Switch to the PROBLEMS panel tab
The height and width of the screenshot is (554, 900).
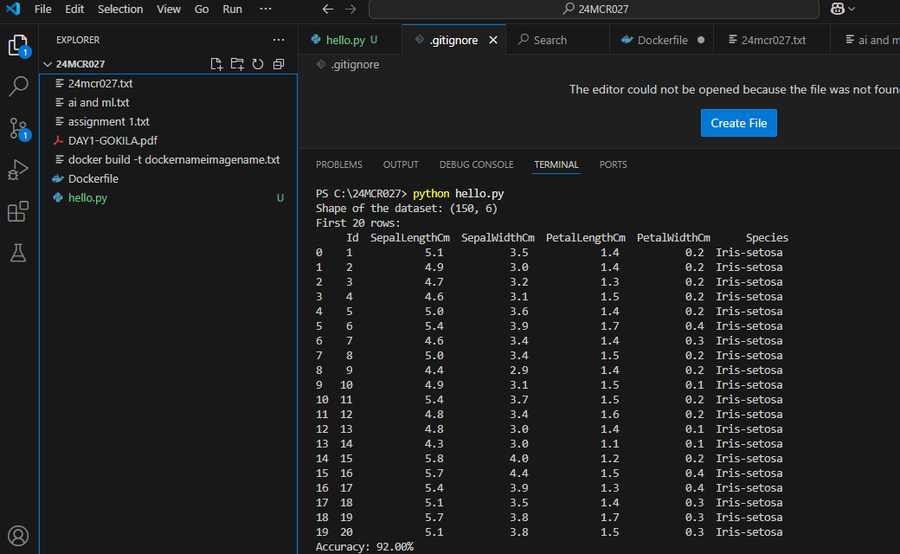pyautogui.click(x=338, y=164)
